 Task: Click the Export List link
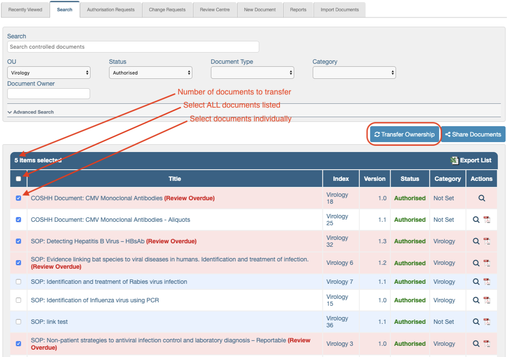pyautogui.click(x=472, y=161)
